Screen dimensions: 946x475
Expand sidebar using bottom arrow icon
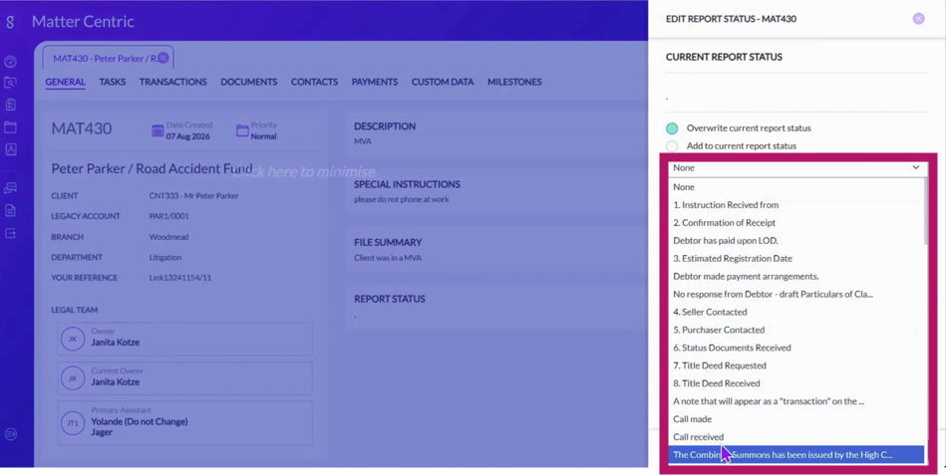point(10,434)
